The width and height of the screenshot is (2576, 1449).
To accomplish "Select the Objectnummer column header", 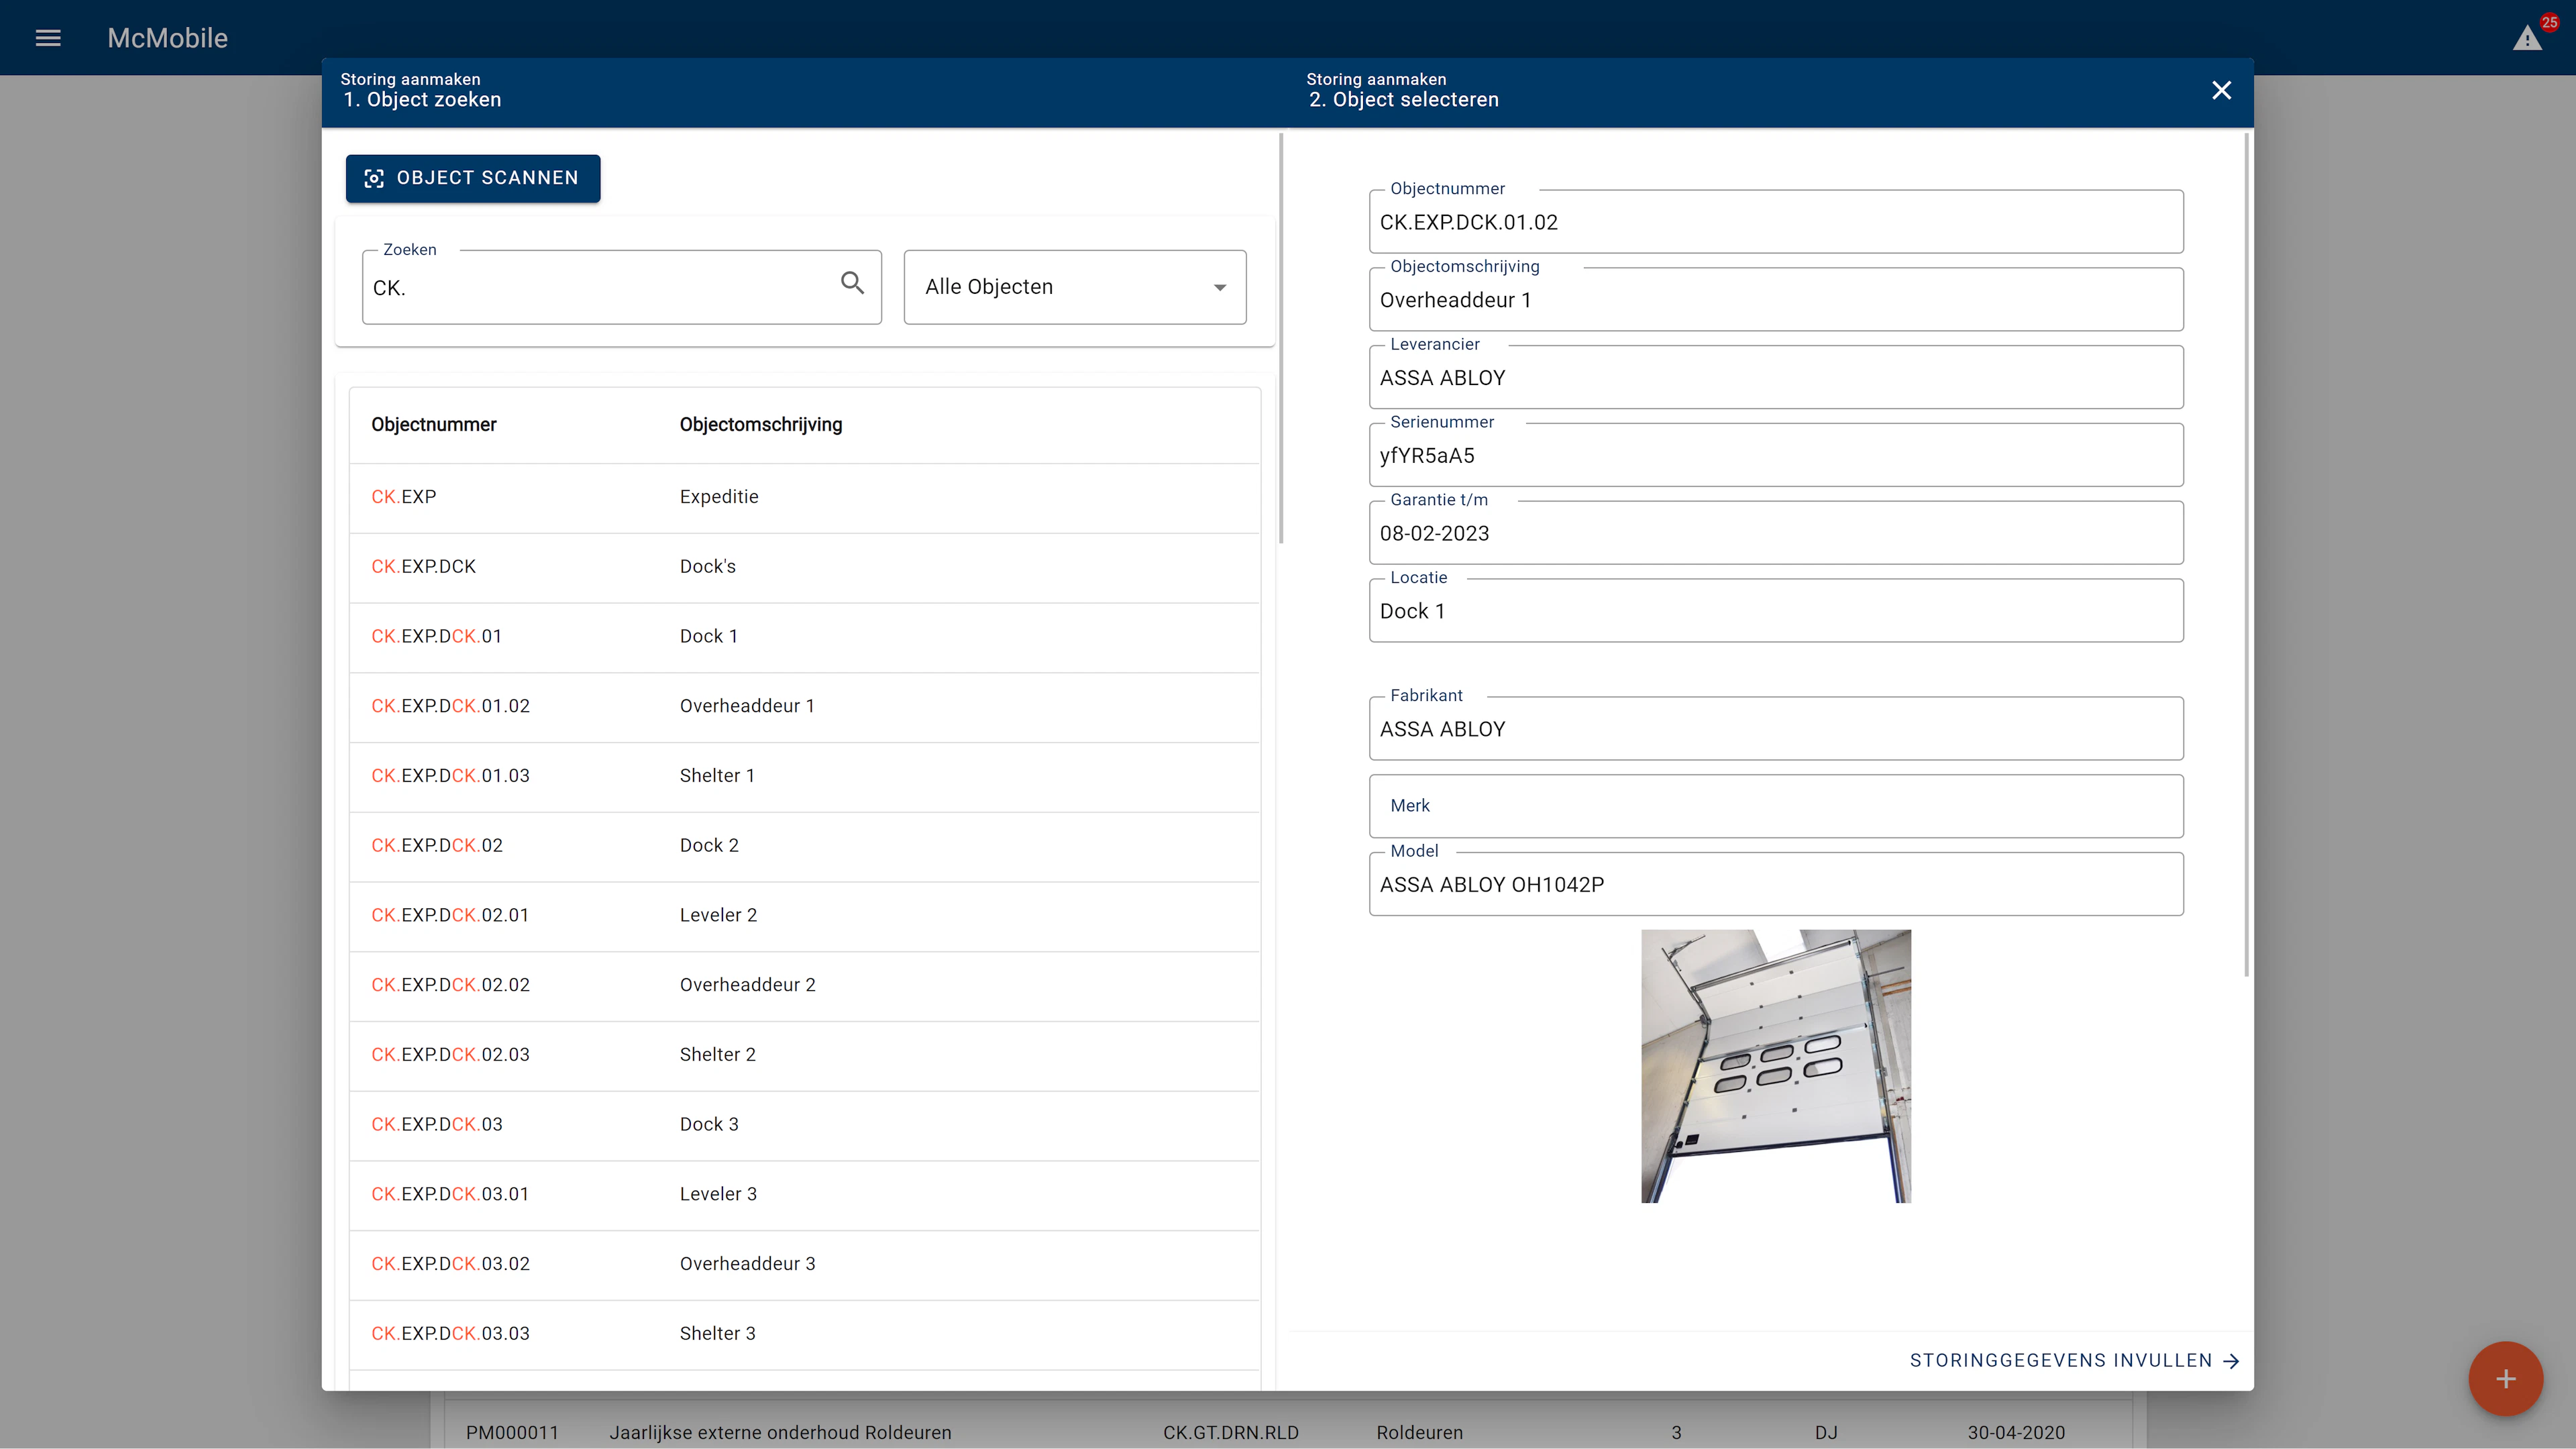I will coord(433,424).
